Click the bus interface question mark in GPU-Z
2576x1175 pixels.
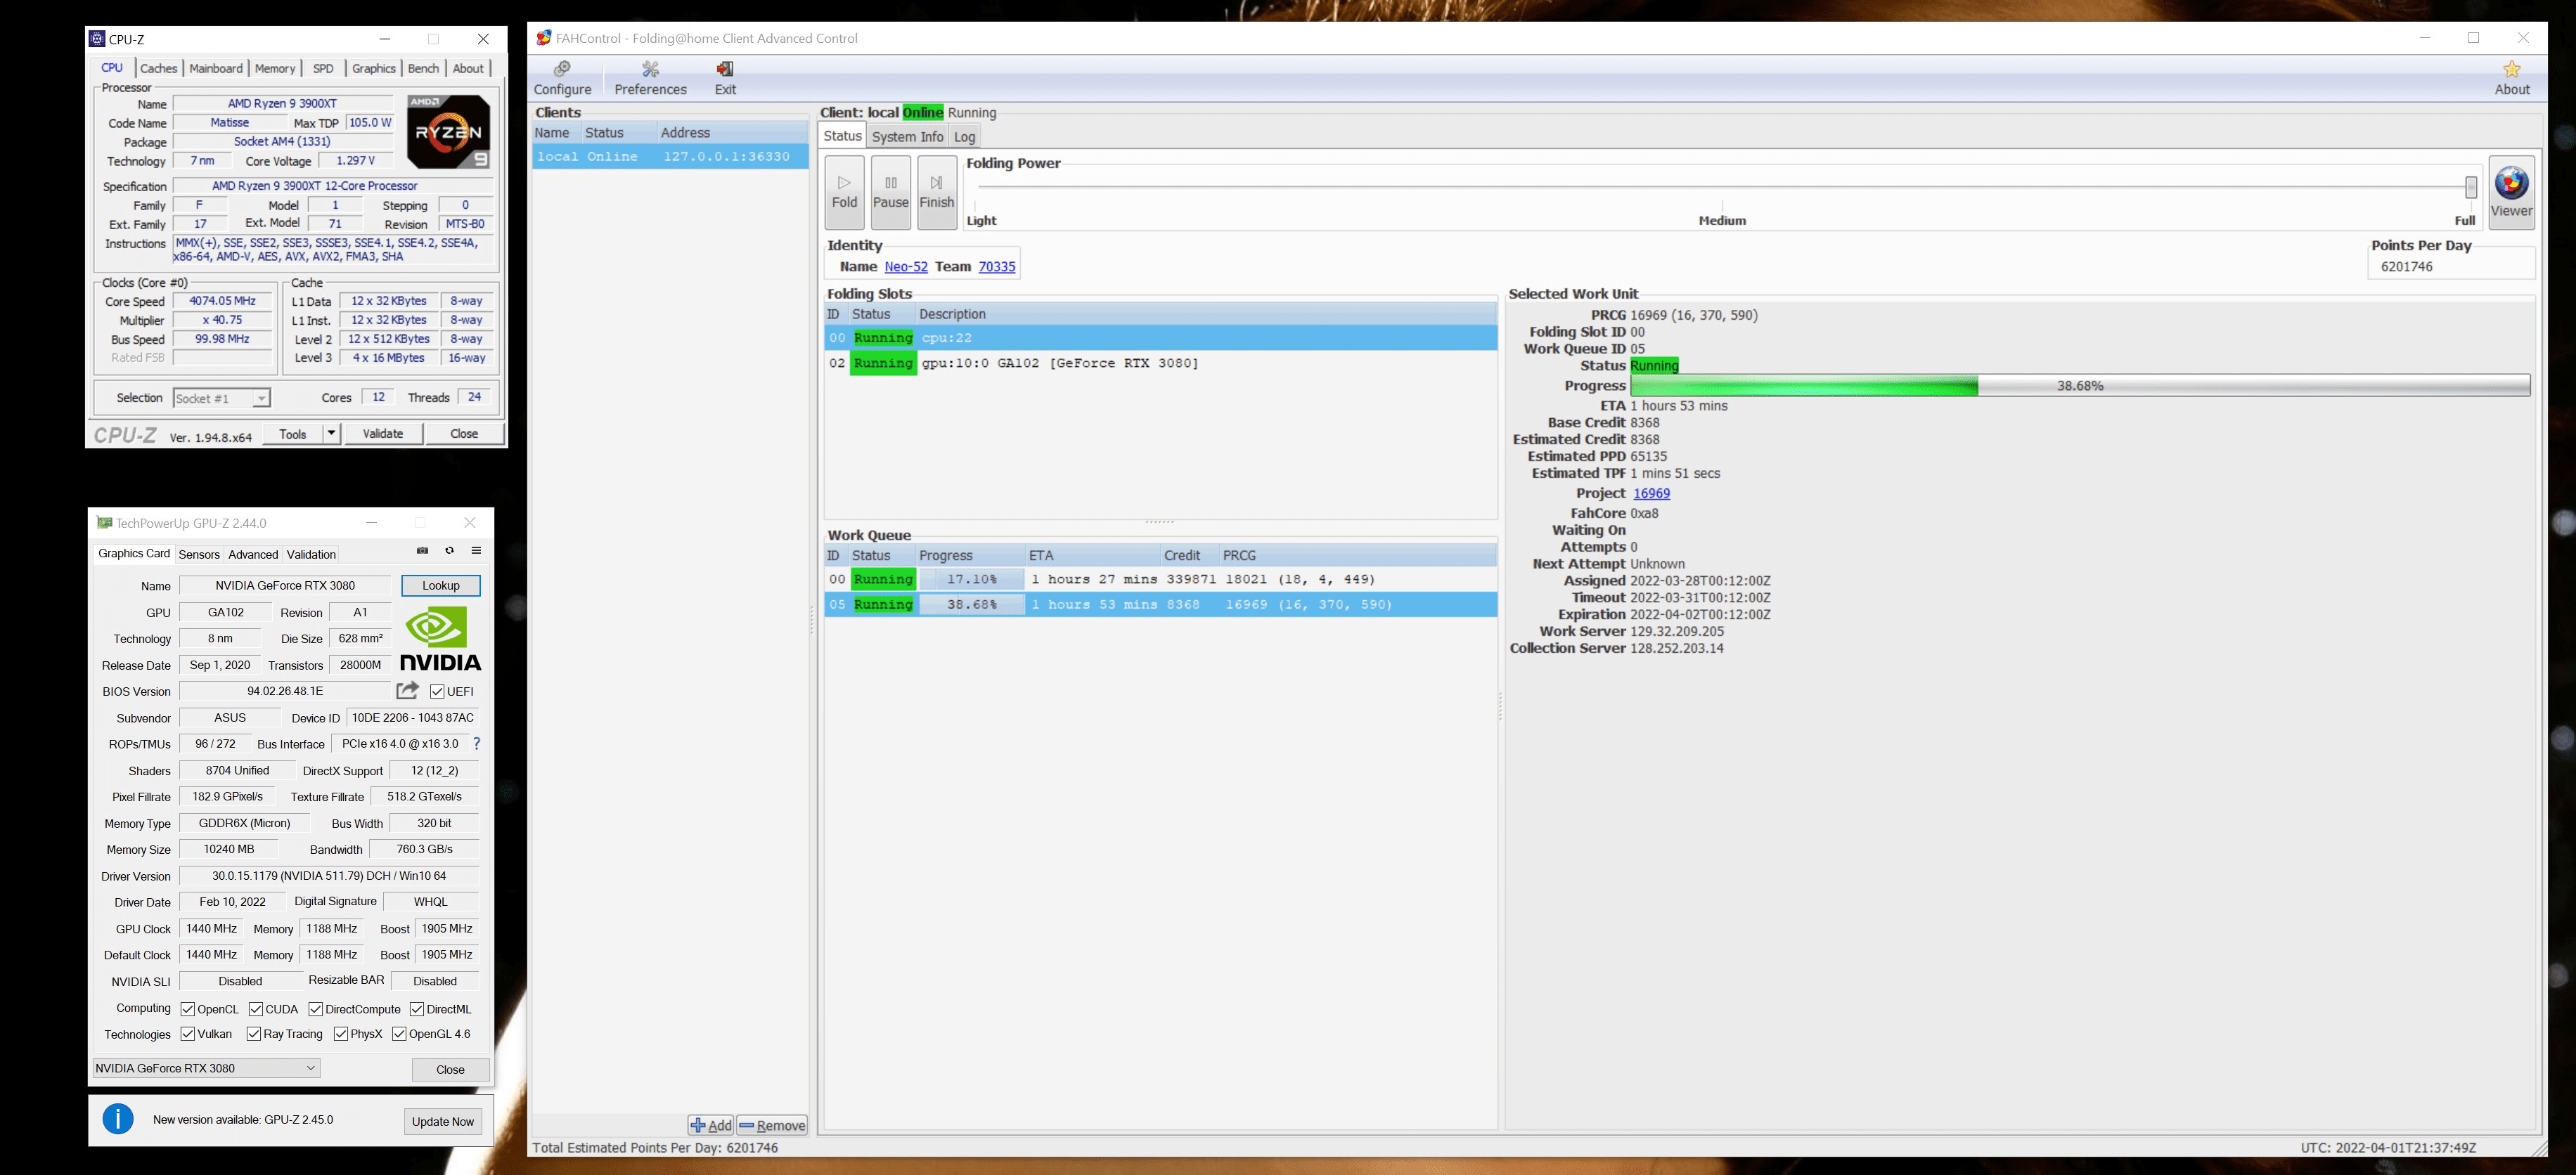coord(477,744)
